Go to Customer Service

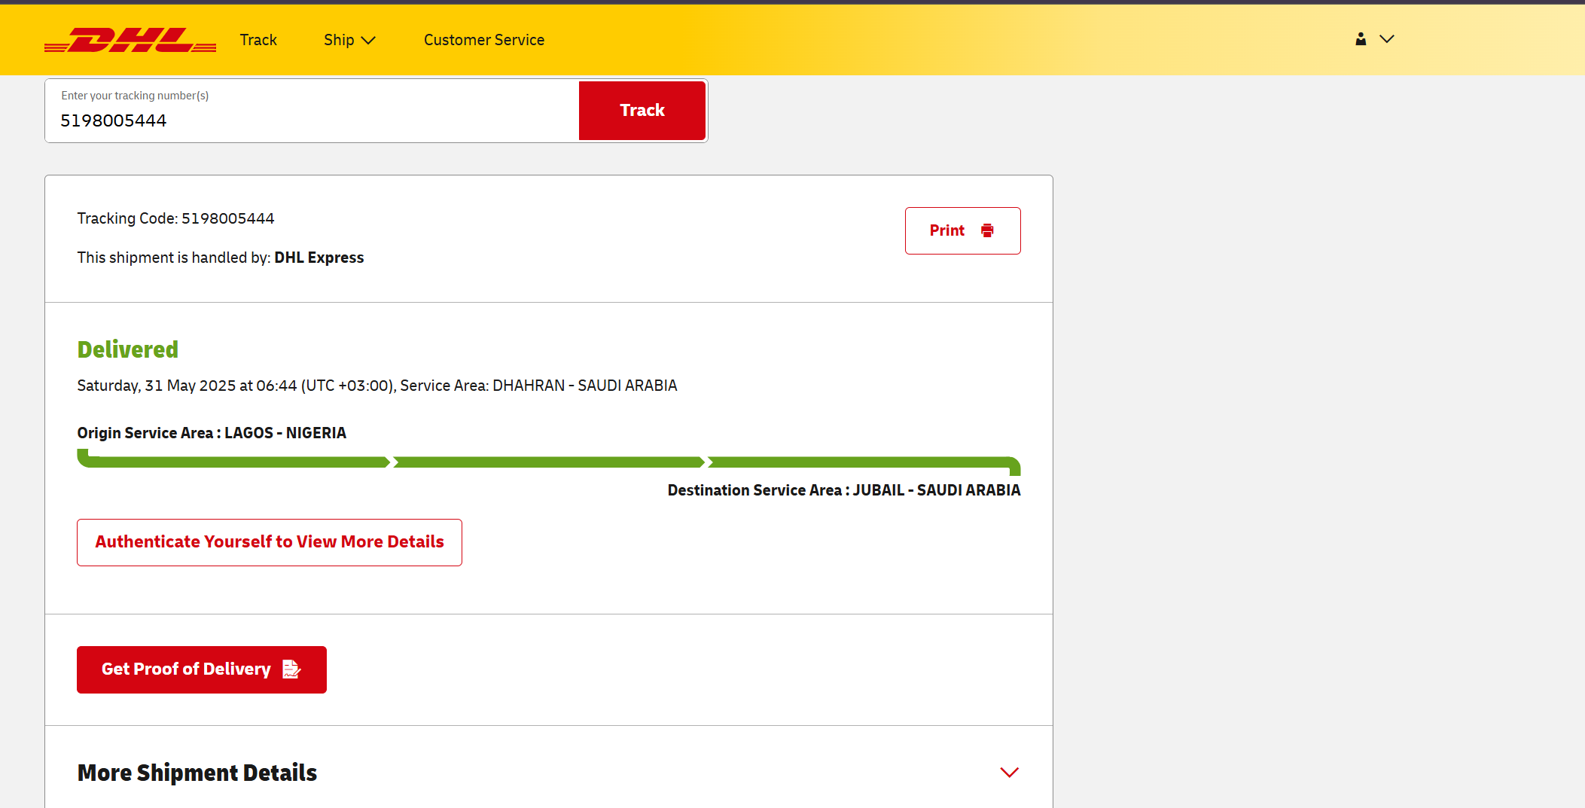tap(484, 40)
